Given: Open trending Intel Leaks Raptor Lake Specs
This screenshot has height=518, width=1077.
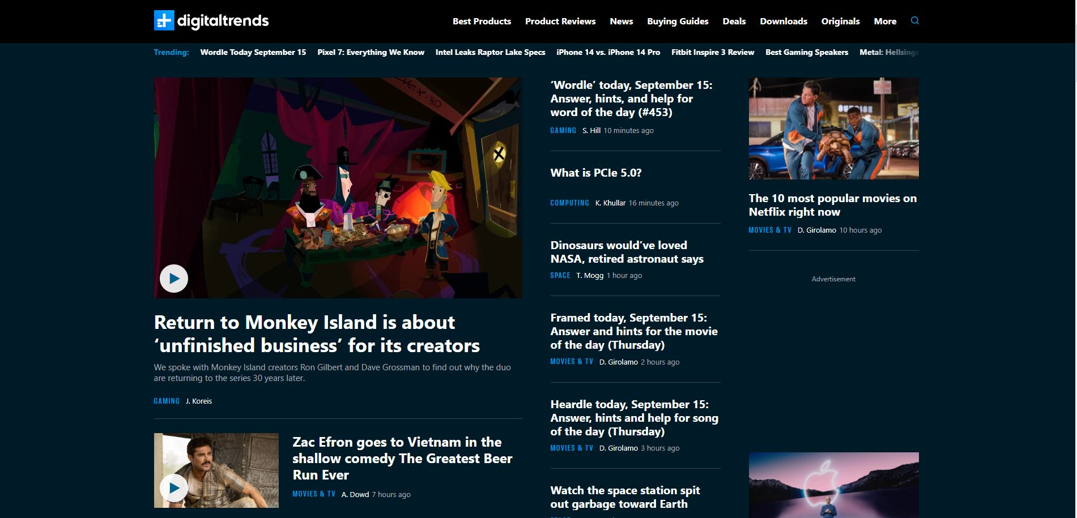Looking at the screenshot, I should click(491, 52).
